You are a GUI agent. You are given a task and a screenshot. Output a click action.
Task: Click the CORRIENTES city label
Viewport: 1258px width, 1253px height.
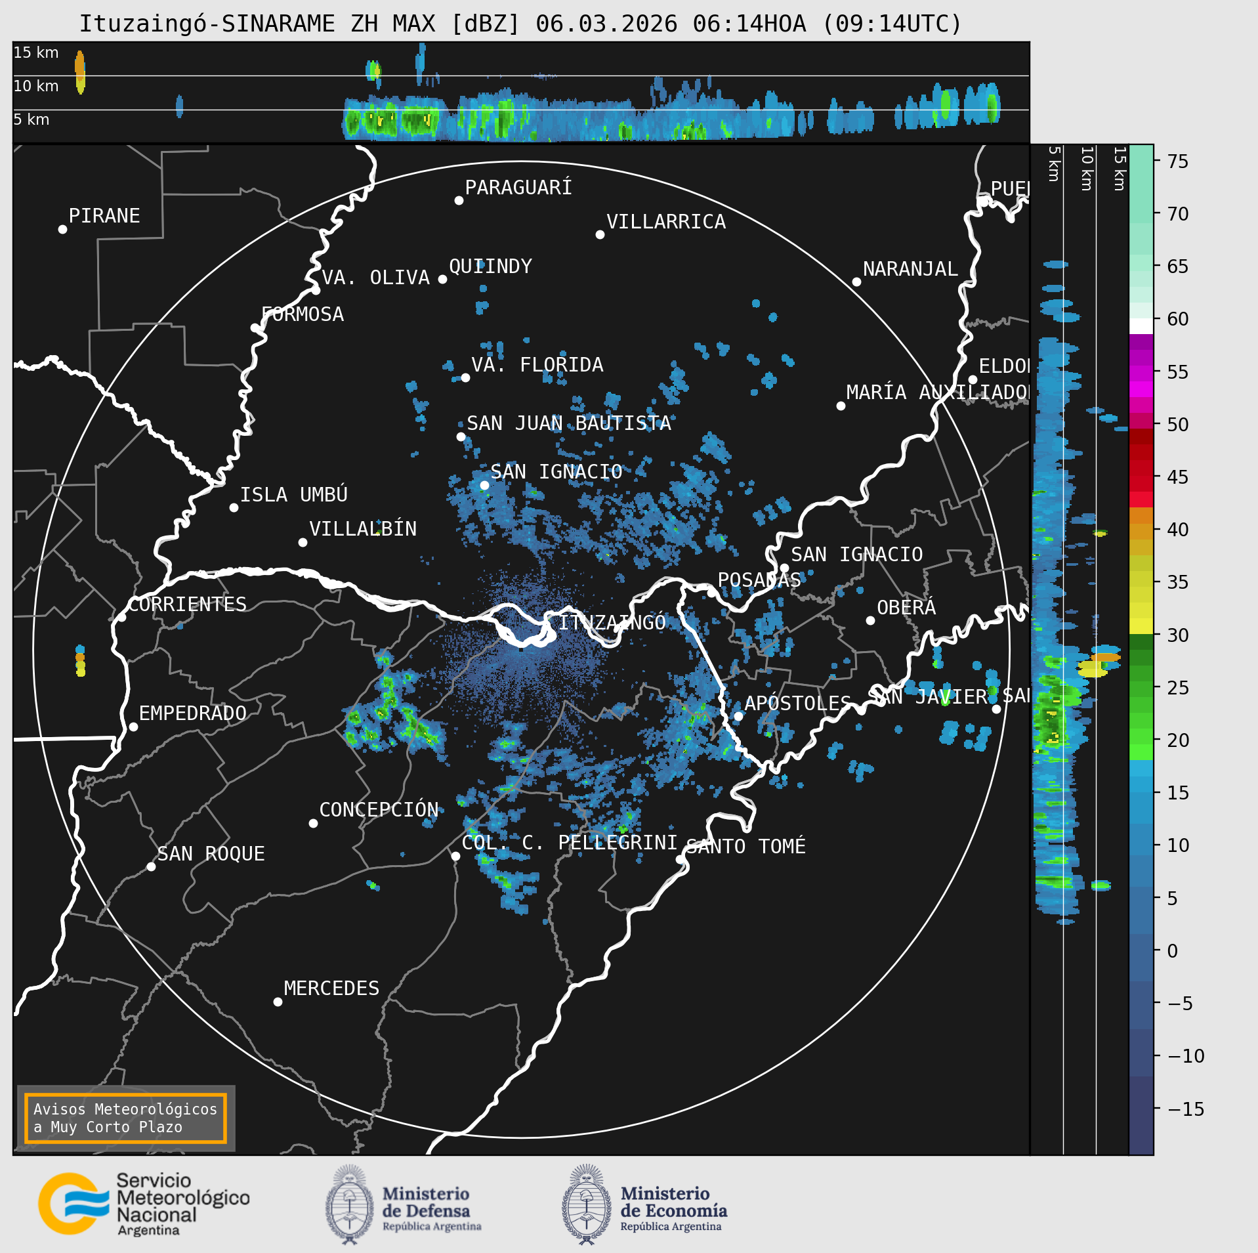pyautogui.click(x=188, y=604)
